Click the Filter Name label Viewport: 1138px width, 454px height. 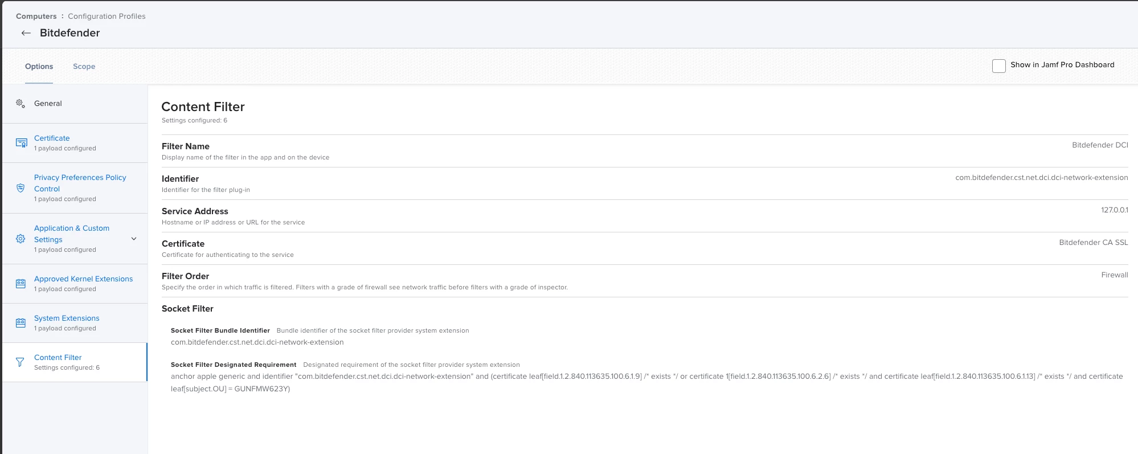pos(186,146)
